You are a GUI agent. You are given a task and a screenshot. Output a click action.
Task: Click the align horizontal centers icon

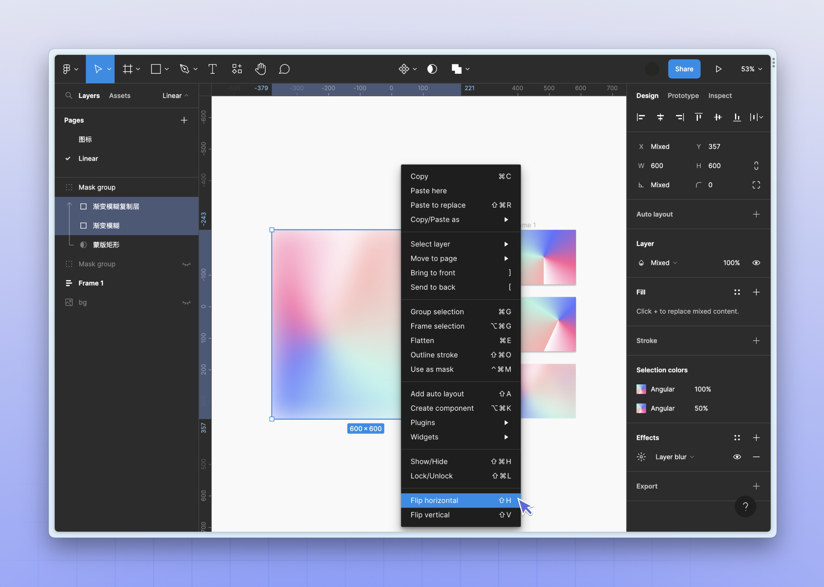(x=660, y=117)
